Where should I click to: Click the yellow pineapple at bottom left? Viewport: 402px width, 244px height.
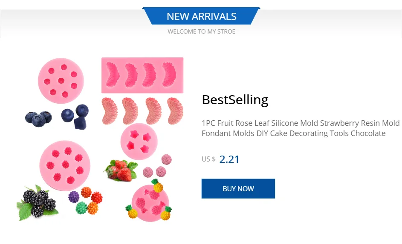coord(131,211)
